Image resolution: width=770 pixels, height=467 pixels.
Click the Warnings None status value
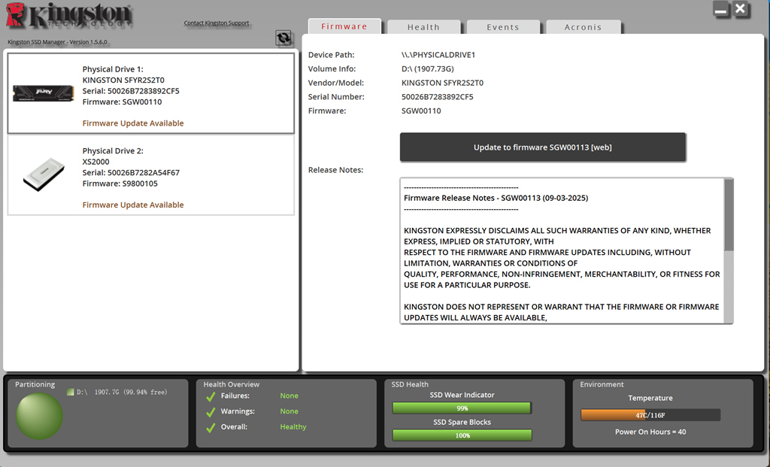[x=290, y=411]
